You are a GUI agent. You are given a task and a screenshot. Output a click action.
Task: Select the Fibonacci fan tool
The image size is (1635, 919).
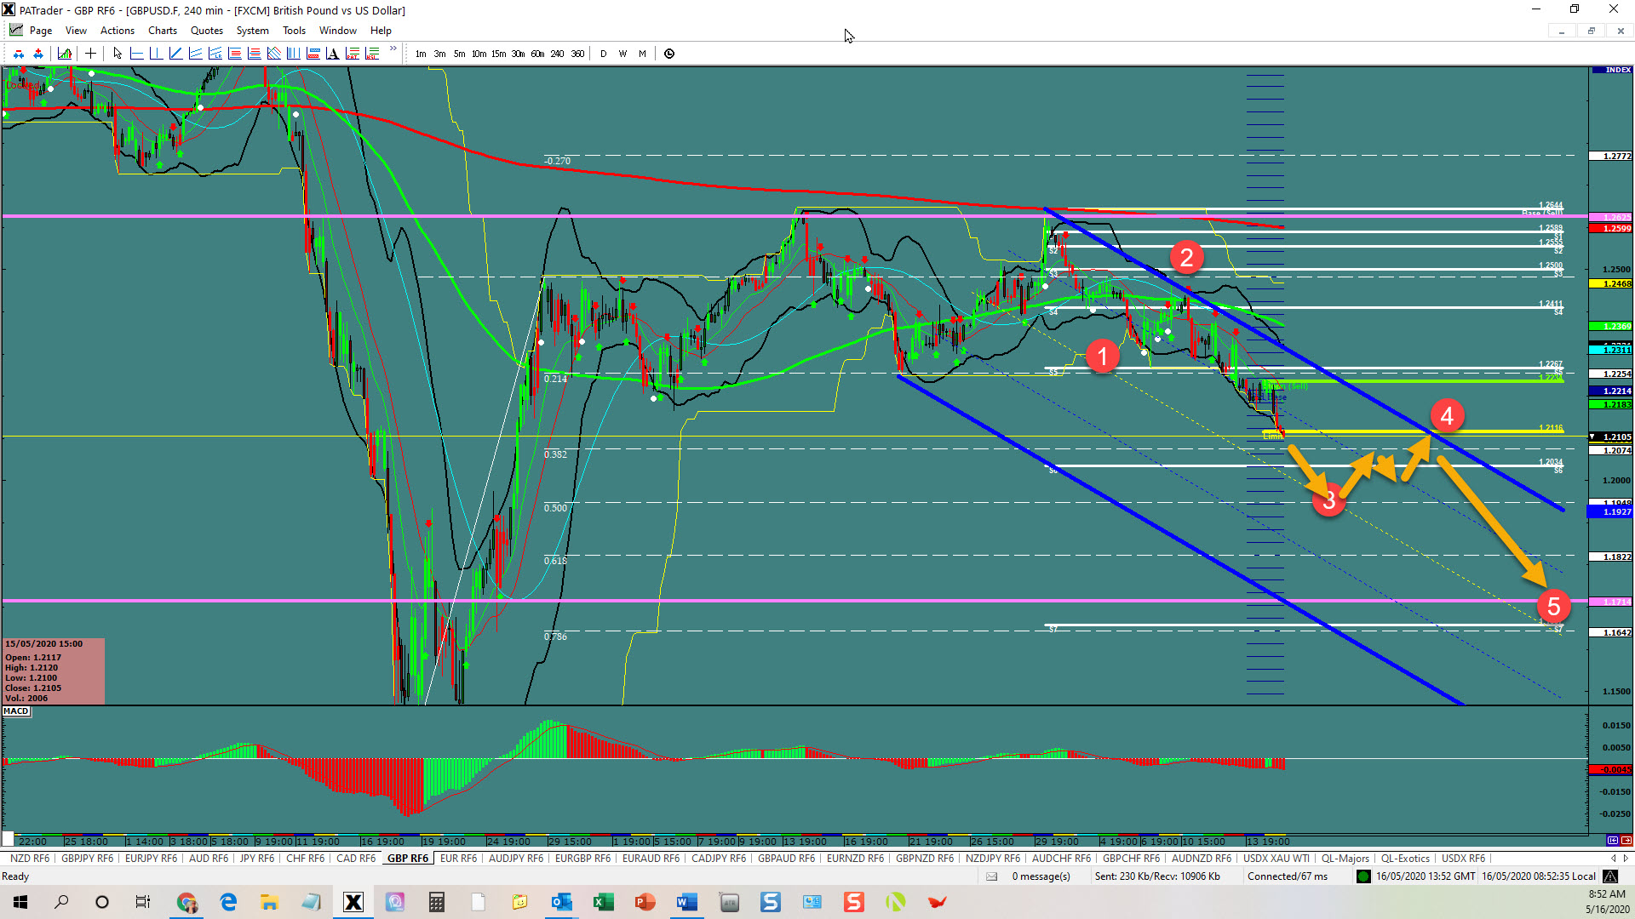pos(273,54)
